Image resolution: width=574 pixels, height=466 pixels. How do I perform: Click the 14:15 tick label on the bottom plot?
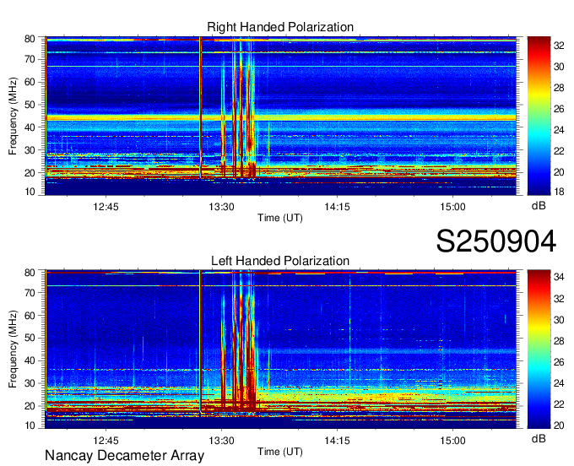click(337, 441)
